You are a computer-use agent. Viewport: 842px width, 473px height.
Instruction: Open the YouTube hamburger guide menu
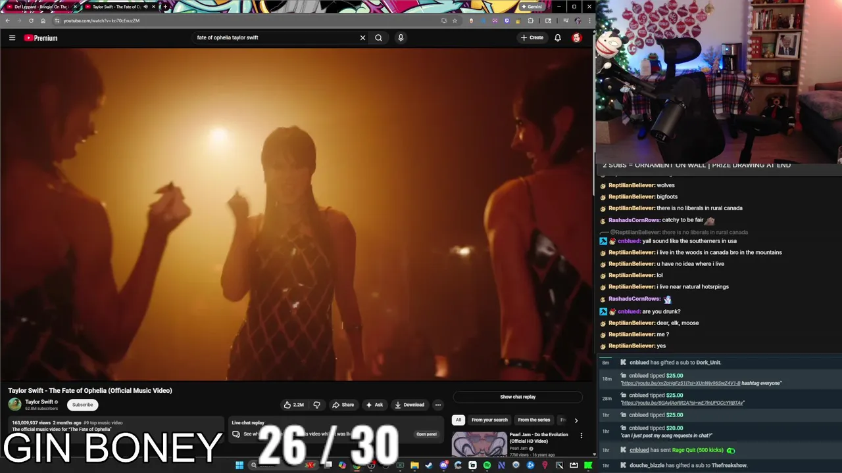point(12,37)
